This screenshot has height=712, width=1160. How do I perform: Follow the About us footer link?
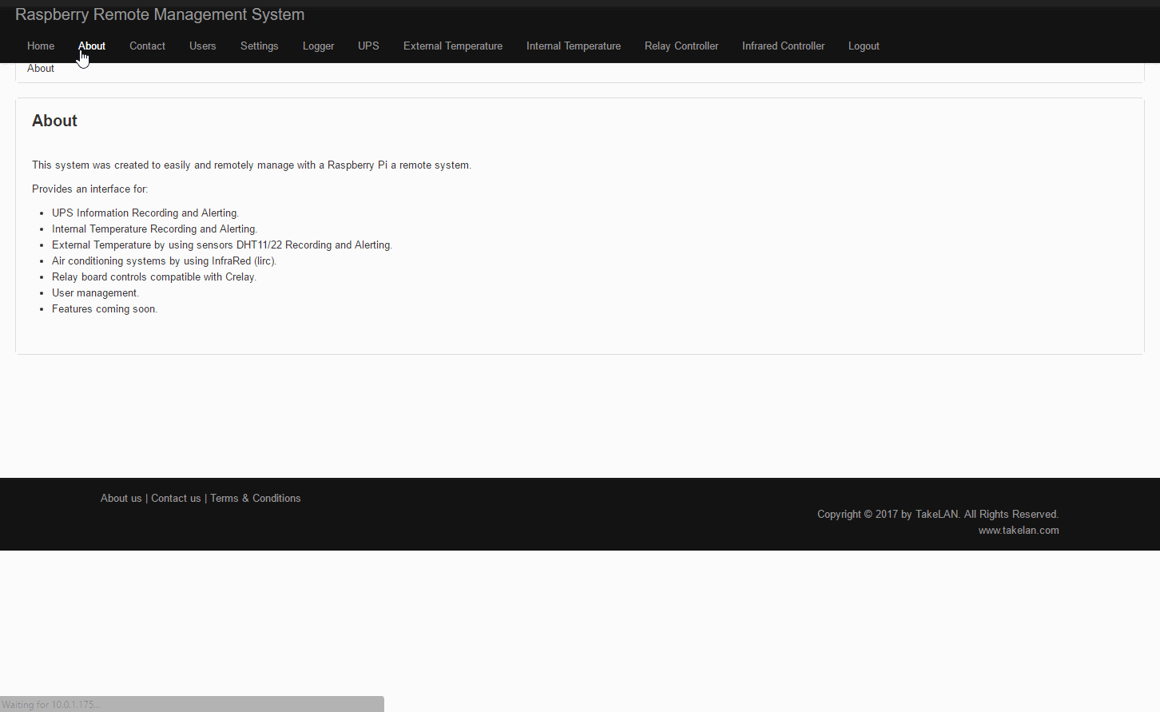121,498
